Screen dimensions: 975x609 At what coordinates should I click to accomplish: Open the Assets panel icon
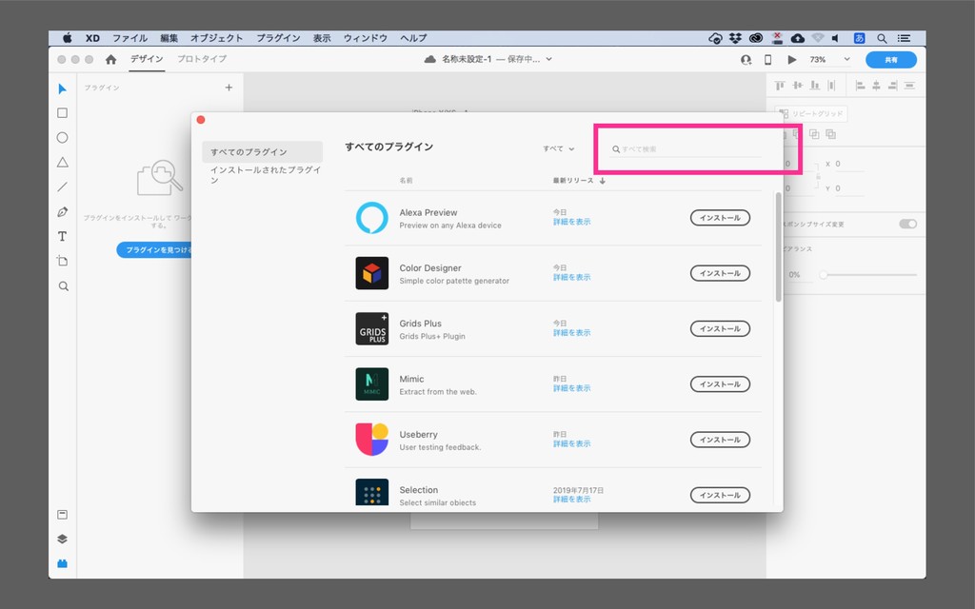pyautogui.click(x=62, y=515)
